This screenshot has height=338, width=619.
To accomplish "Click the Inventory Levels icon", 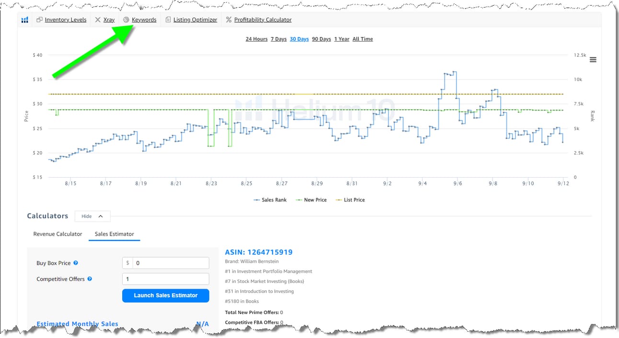I will click(40, 20).
